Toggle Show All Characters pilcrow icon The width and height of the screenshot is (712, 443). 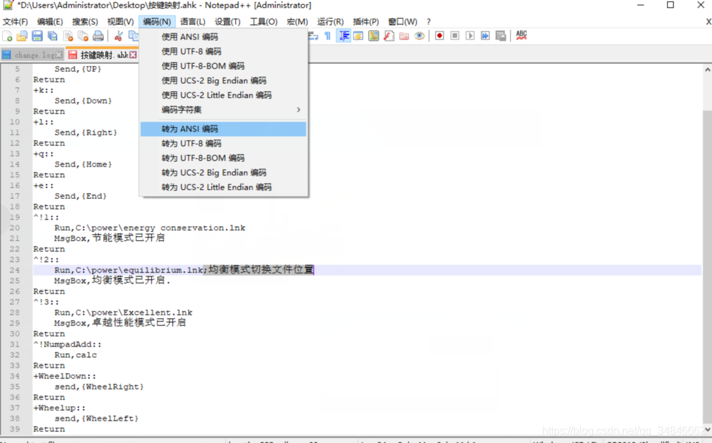click(328, 36)
